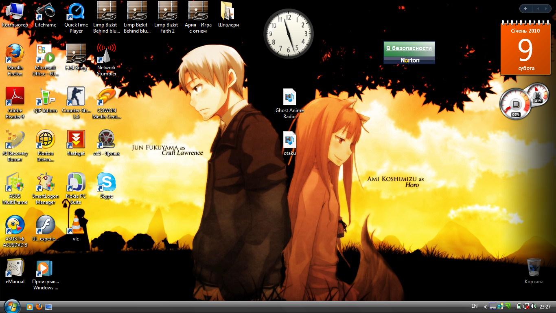Add gadgets with sidebar plus button
The height and width of the screenshot is (313, 556).
pyautogui.click(x=525, y=9)
